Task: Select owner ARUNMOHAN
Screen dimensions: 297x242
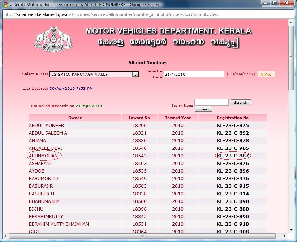Action: [43, 156]
